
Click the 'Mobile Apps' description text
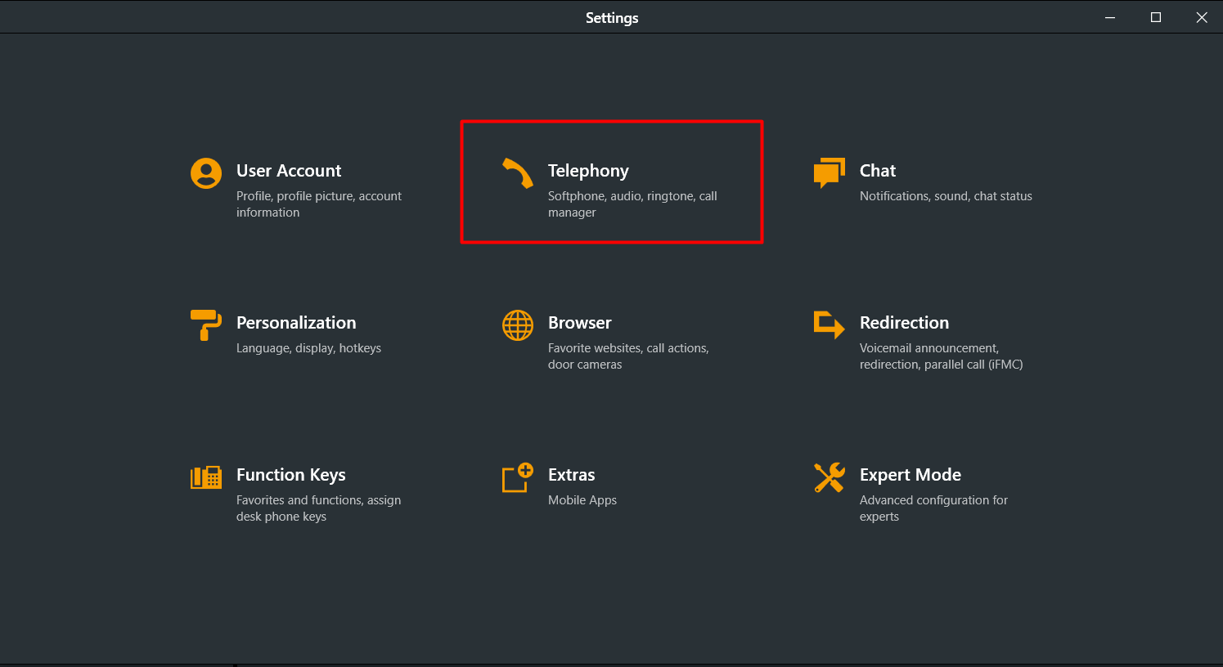click(x=582, y=500)
